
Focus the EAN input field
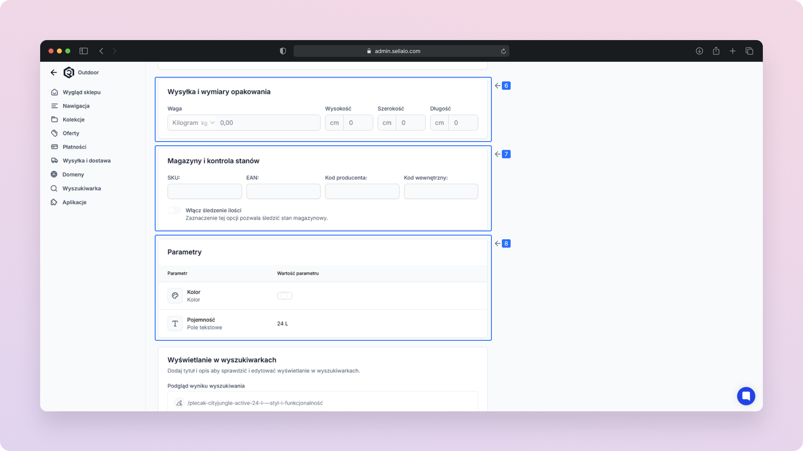click(x=283, y=192)
